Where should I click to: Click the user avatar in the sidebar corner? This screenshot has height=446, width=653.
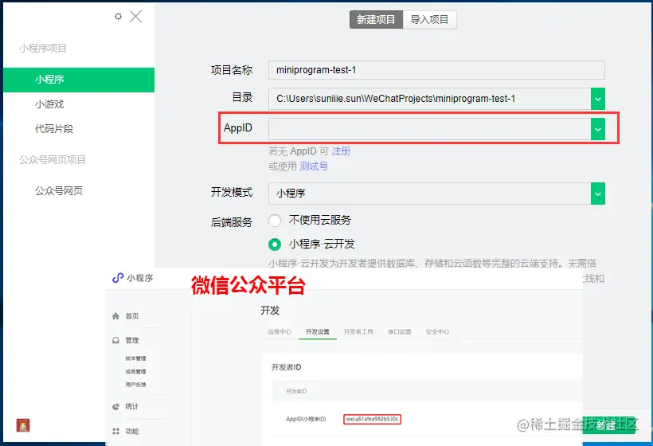(x=23, y=425)
